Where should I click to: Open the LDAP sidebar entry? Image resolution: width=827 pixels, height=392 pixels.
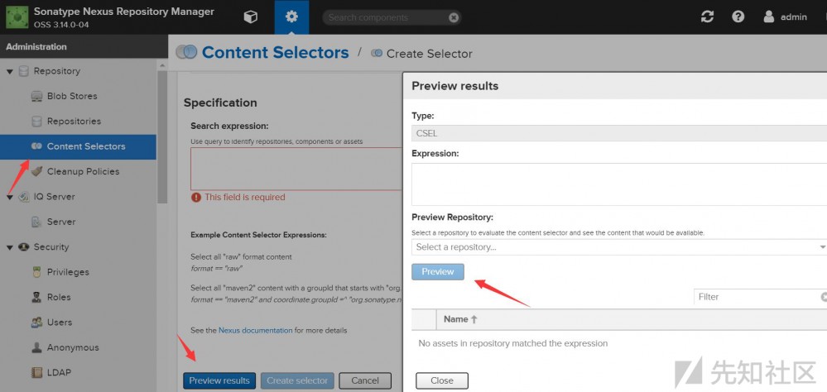click(x=59, y=372)
